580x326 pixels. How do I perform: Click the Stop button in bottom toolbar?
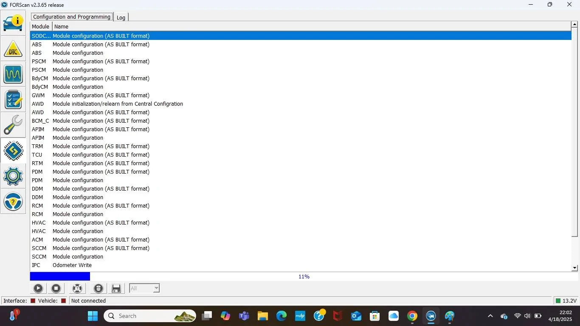(x=56, y=289)
